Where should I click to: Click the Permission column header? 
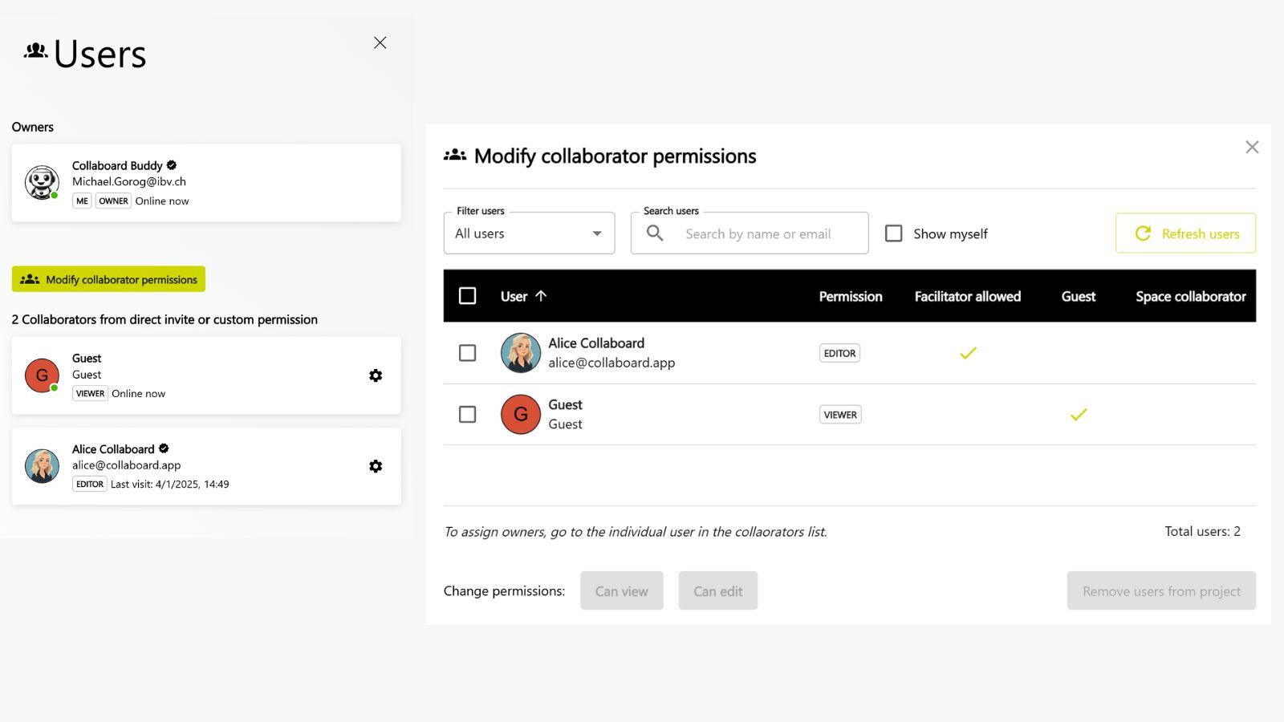[x=850, y=296]
